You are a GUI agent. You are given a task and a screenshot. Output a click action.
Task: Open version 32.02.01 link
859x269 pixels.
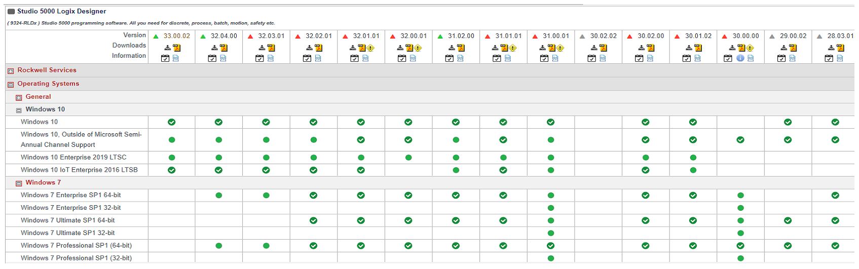tap(319, 36)
